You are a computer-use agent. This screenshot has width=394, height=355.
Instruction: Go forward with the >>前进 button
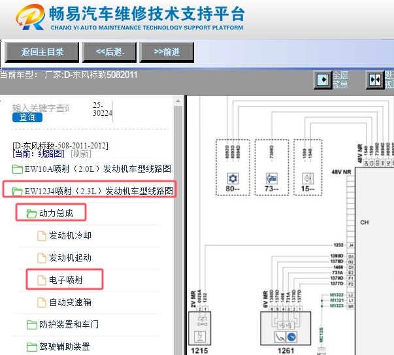[167, 52]
